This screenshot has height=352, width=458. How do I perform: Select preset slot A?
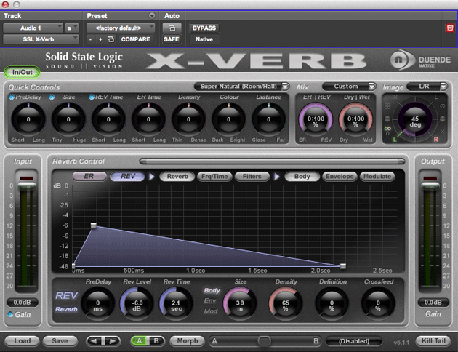coord(140,341)
